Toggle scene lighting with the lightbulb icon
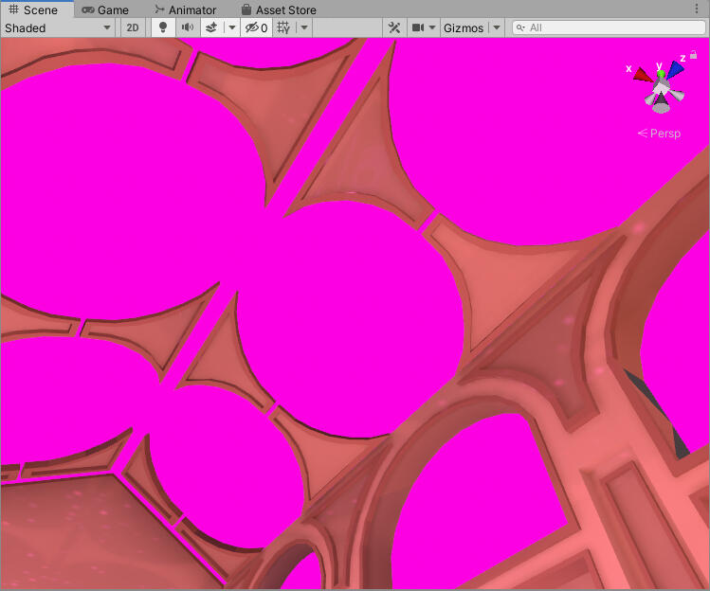 pos(163,27)
